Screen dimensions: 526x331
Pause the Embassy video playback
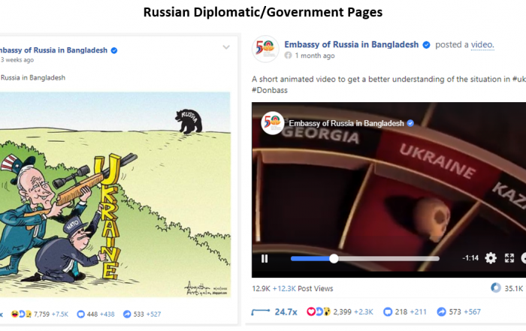click(265, 259)
